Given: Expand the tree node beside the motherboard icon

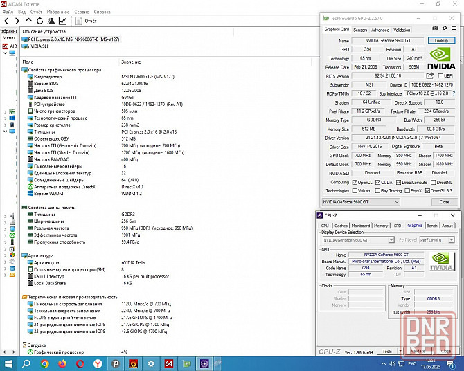Looking at the screenshot, I should coord(5,112).
